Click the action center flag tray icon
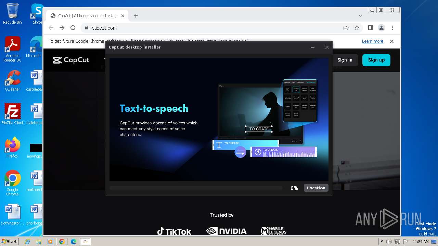Viewport: 438px width, 246px height. coord(405,242)
